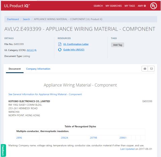Click Table of Recognized Styles heading
161x157 pixels.
point(80,126)
